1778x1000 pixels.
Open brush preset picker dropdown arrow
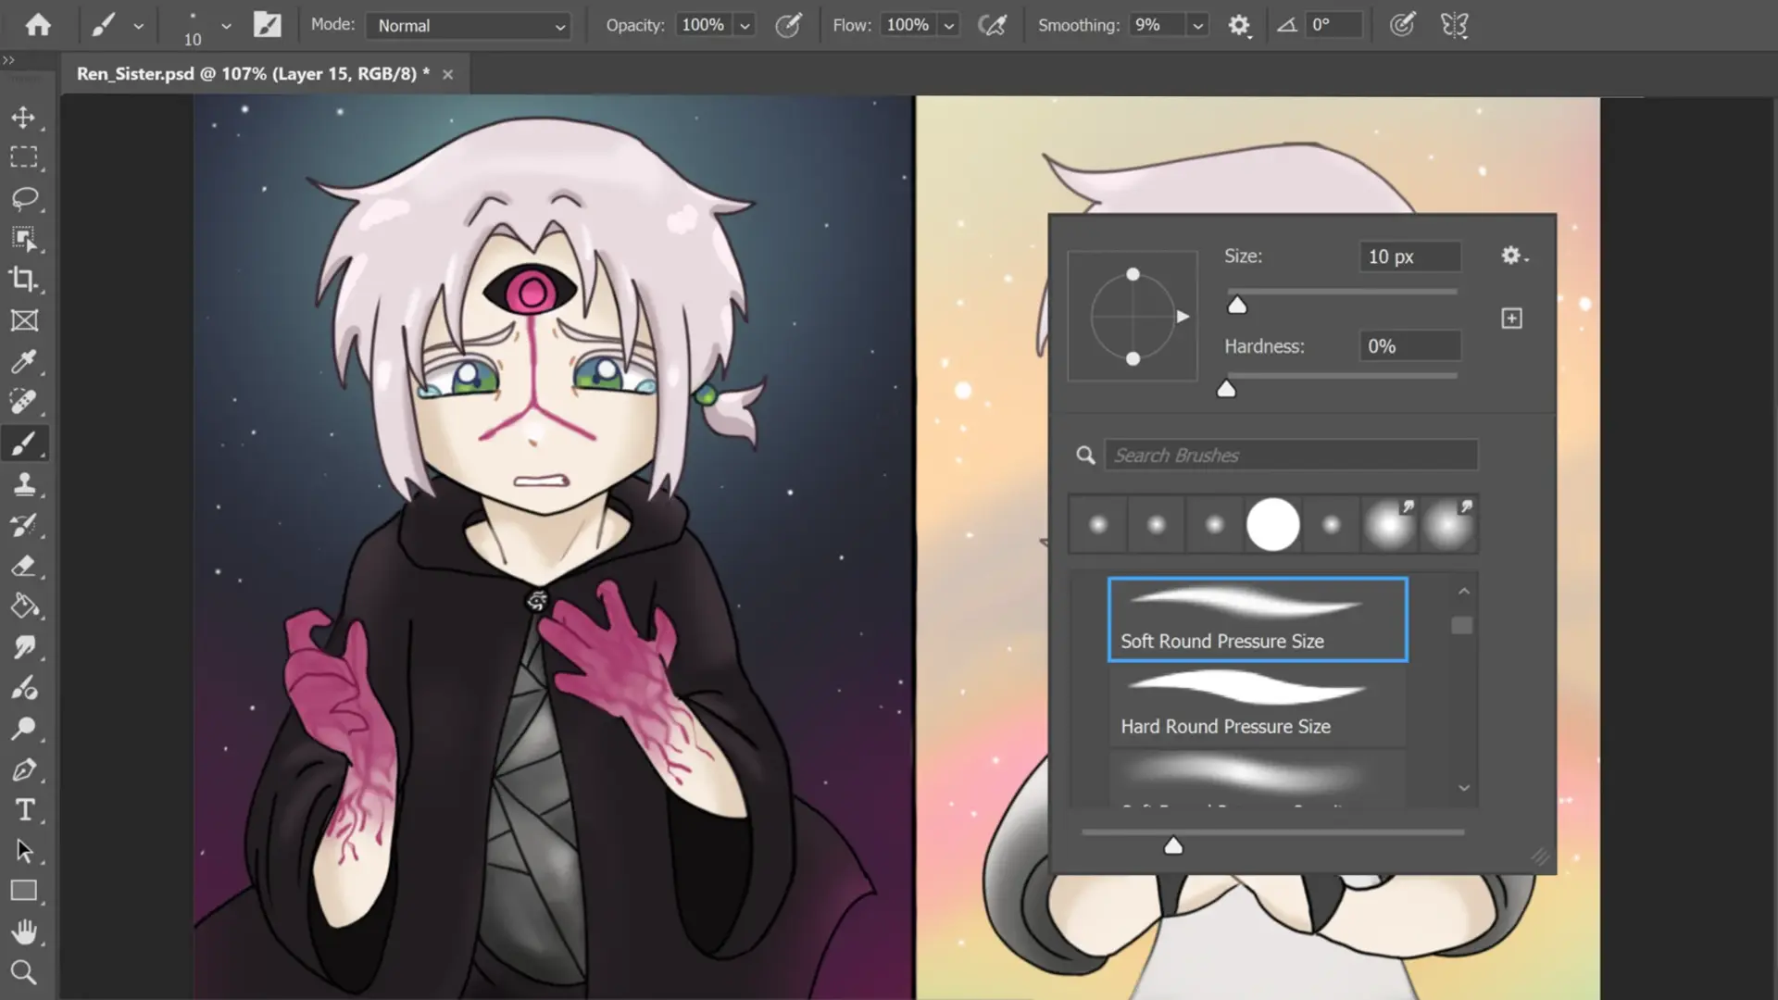[x=226, y=26]
